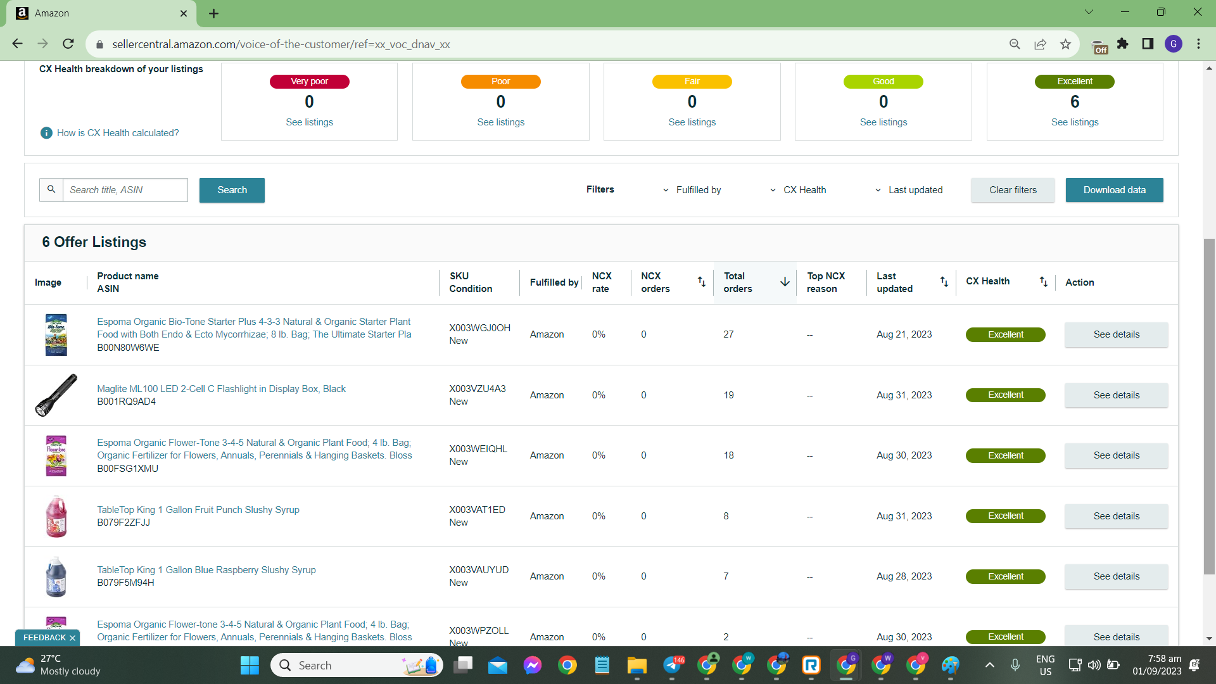Open Task View from the taskbar
This screenshot has width=1216, height=684.
pos(463,665)
